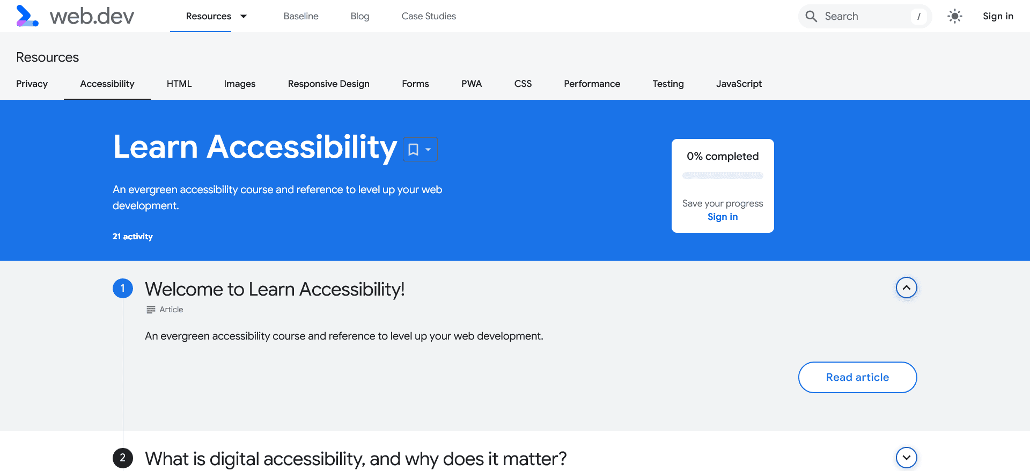Image resolution: width=1030 pixels, height=471 pixels.
Task: Toggle the light/dark theme sun icon
Action: 955,16
